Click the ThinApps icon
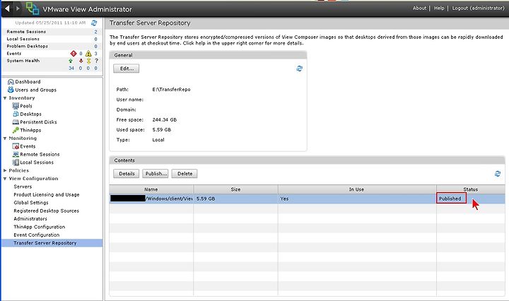 [x=16, y=130]
